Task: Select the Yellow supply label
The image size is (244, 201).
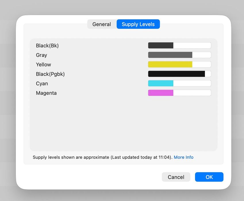Action: pos(43,64)
